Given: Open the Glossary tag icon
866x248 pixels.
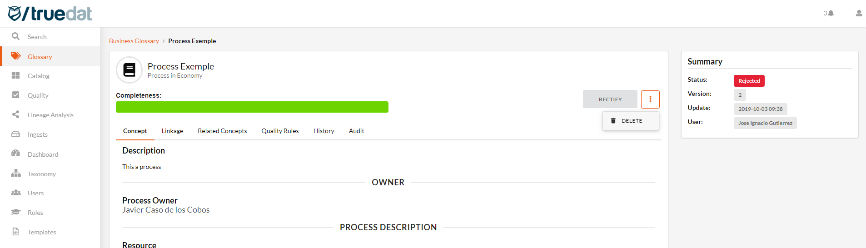Looking at the screenshot, I should click(x=16, y=56).
